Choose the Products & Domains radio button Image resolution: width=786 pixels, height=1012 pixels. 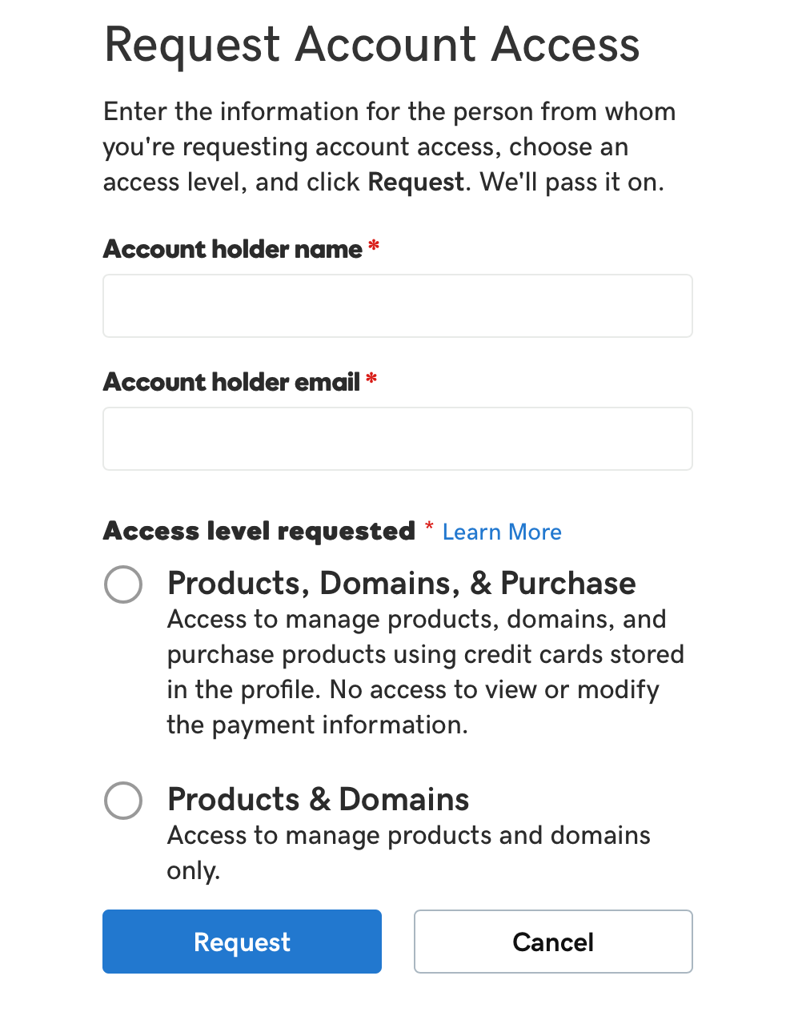(x=123, y=801)
